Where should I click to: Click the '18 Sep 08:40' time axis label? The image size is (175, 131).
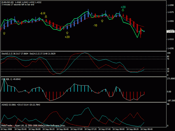click(146, 129)
